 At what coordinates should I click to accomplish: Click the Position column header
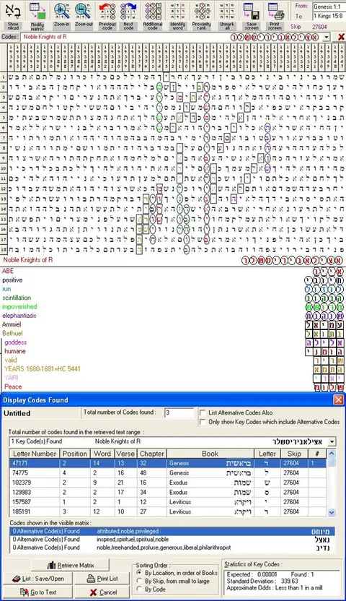(x=75, y=454)
